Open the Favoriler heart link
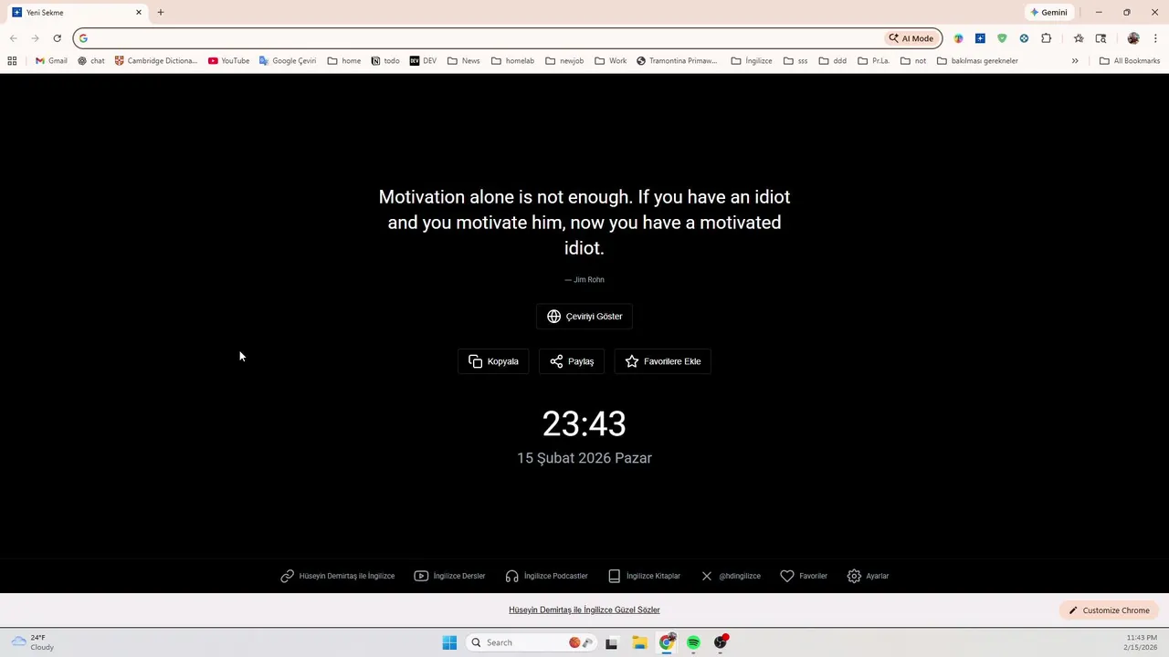The image size is (1169, 657). pos(804,576)
